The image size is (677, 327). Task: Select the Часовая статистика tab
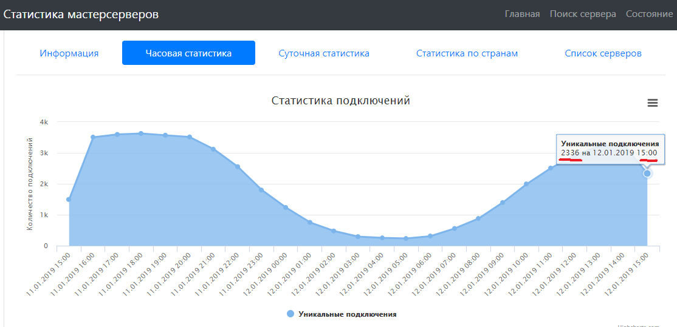188,53
